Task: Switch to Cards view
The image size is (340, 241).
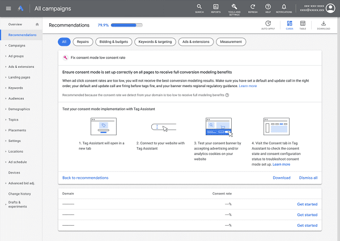Action: tap(290, 24)
